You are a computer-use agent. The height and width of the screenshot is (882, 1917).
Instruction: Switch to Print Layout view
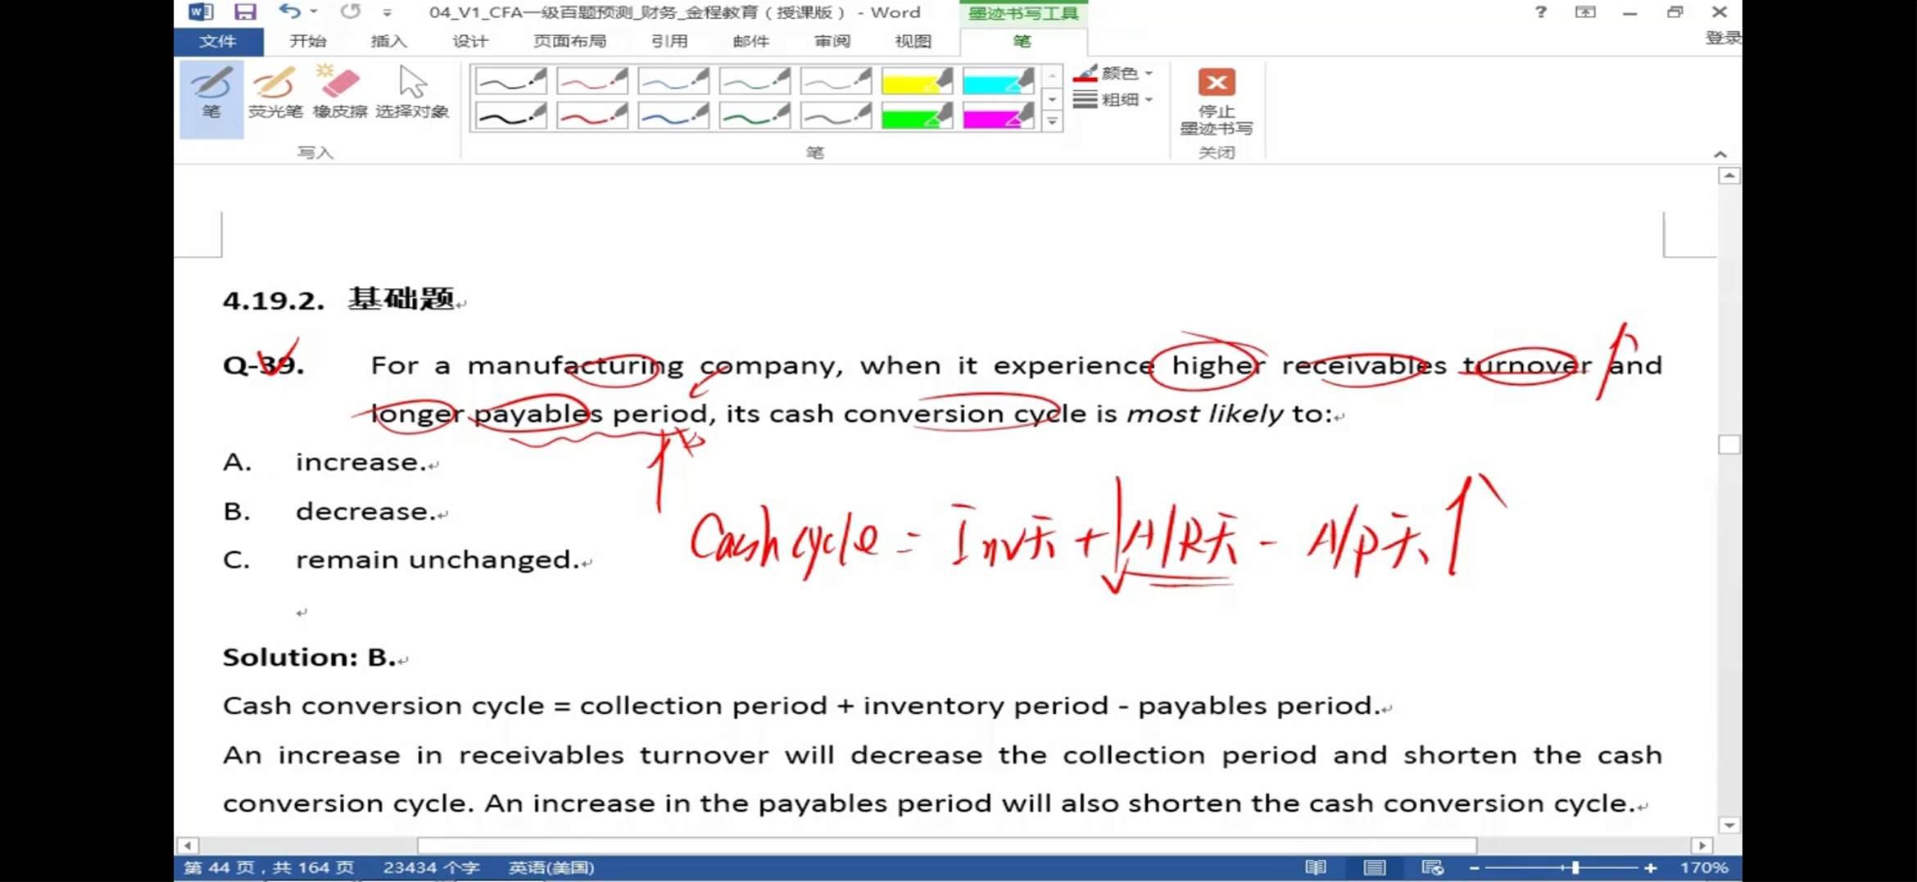point(1375,867)
